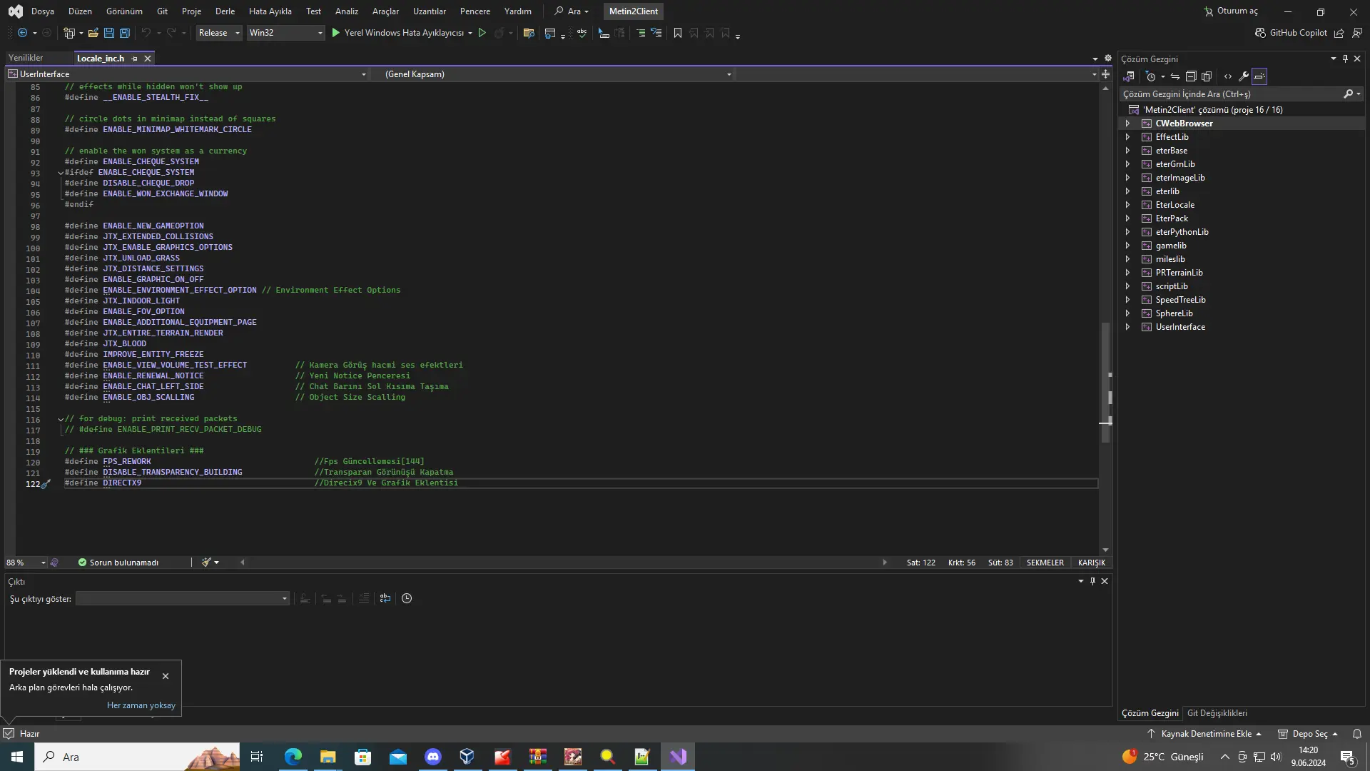Viewport: 1370px width, 771px height.
Task: Click the Sync with Active Document arrows icon
Action: [1175, 76]
